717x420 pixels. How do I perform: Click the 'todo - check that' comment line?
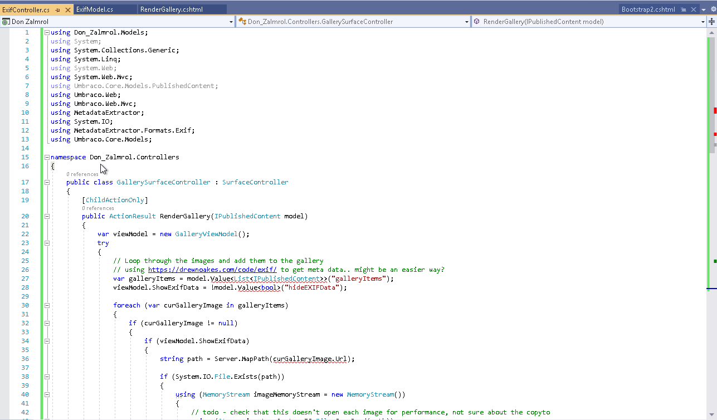(370, 412)
